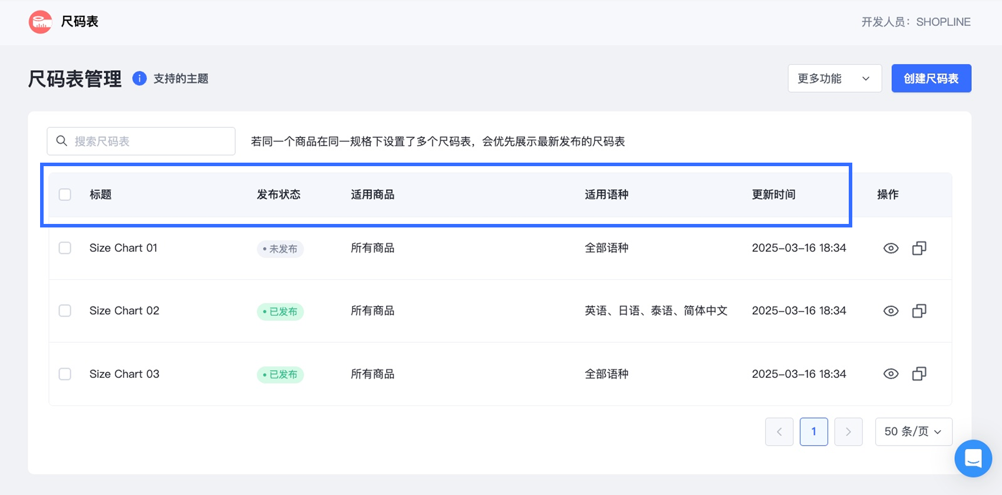Screen dimensions: 1002x495
Task: Click the size chart app logo icon
Action: (x=40, y=22)
